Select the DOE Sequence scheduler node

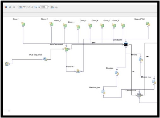(45, 59)
